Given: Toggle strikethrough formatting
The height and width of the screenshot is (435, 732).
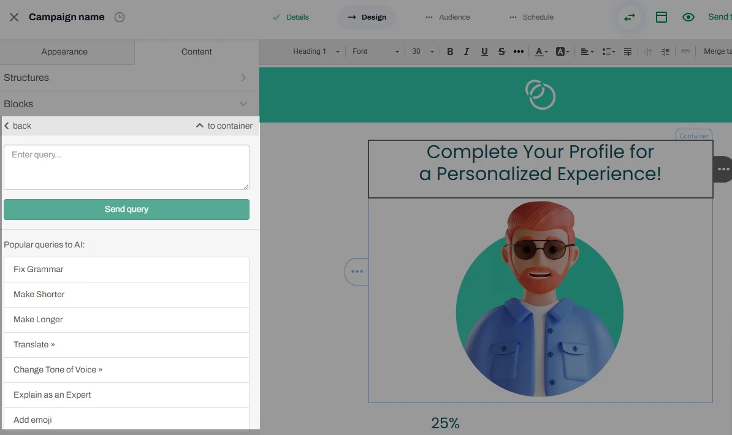Looking at the screenshot, I should pos(501,52).
